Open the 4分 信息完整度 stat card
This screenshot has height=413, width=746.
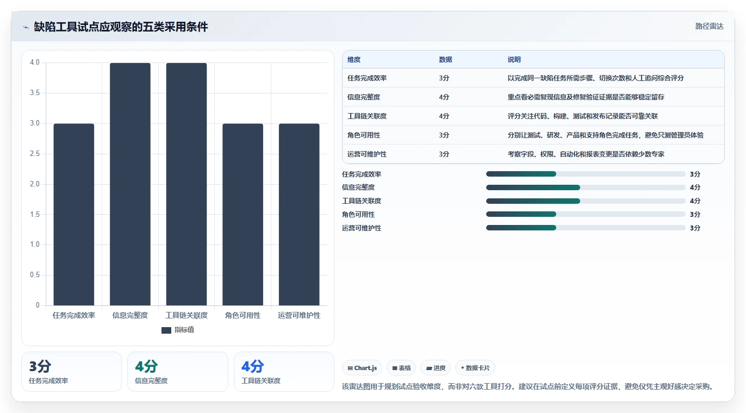point(178,372)
